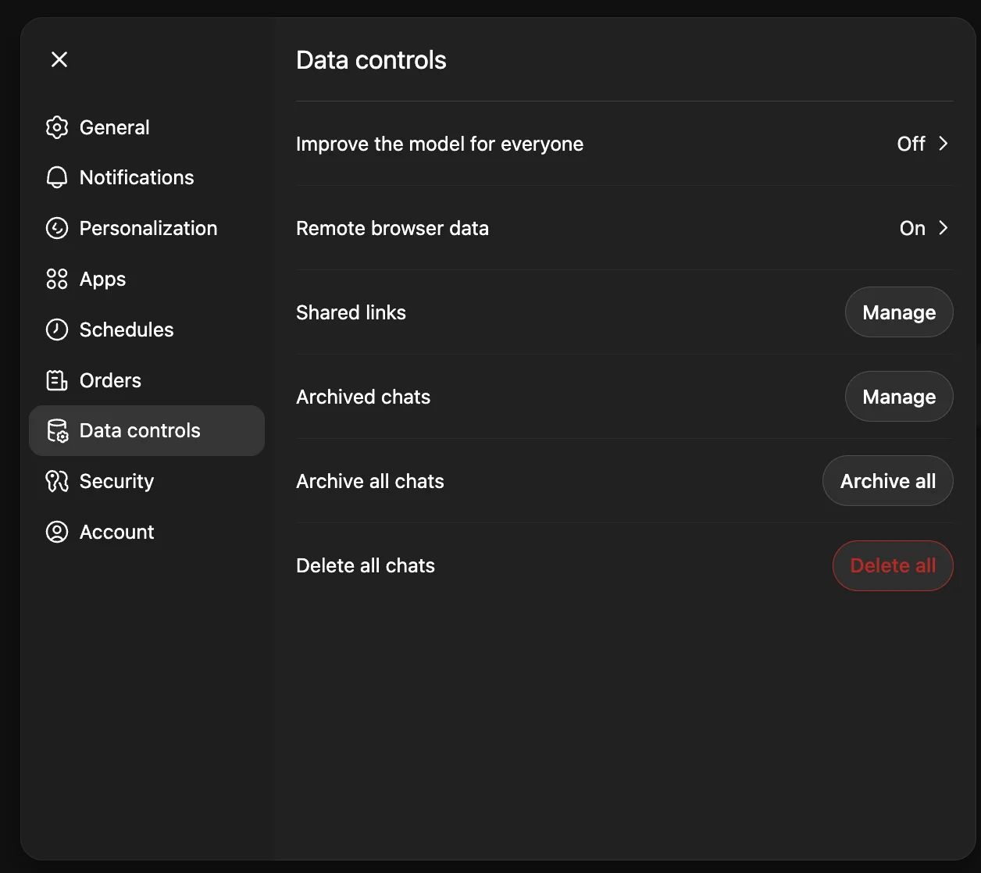
Task: Click the Schedules clock icon
Action: point(57,330)
